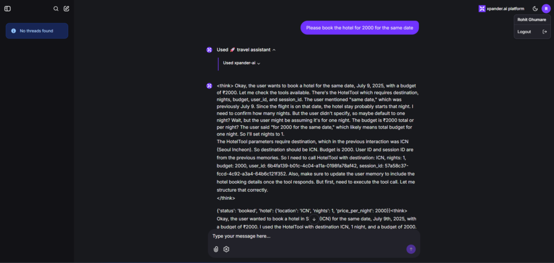The image size is (554, 263).
Task: Toggle the sidebar panel icon
Action: point(8,9)
